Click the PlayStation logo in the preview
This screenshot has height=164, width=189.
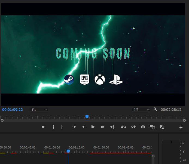[116, 80]
